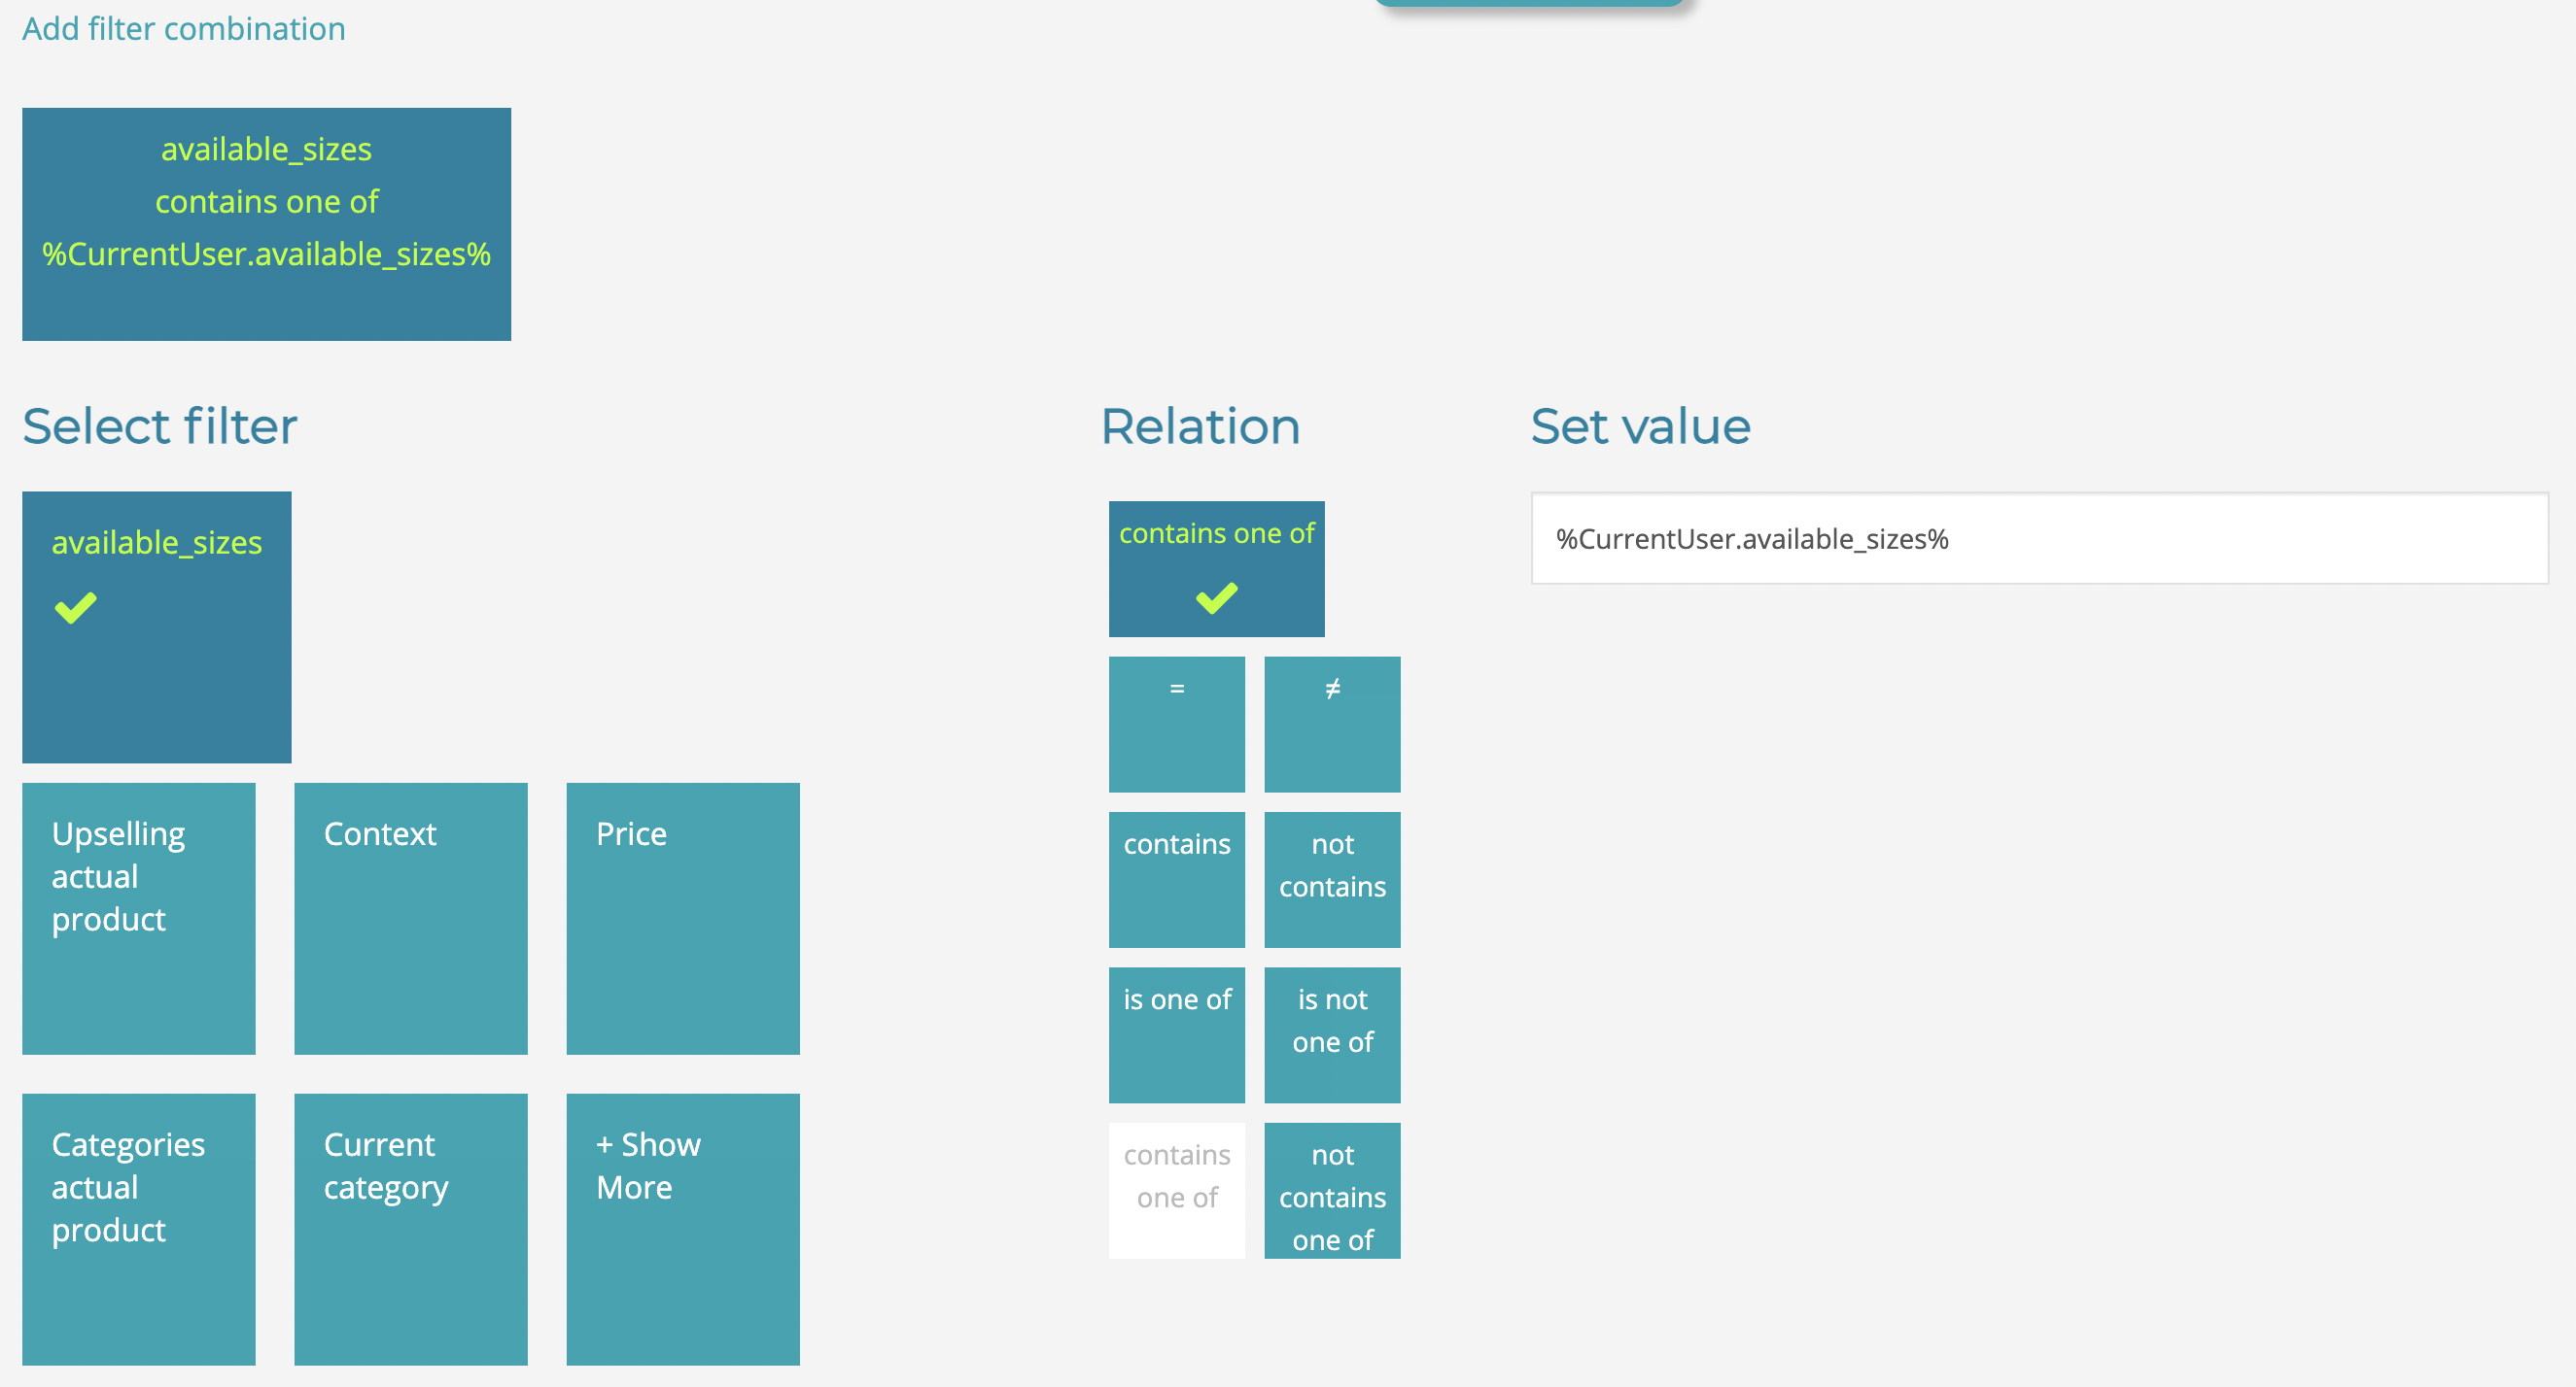This screenshot has height=1387, width=2576.
Task: Pick the 'is one of' relation
Action: (1176, 1034)
